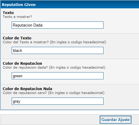The width and height of the screenshot is (139, 125).
Task: Click the Color de Texto input box
Action: tap(58, 50)
